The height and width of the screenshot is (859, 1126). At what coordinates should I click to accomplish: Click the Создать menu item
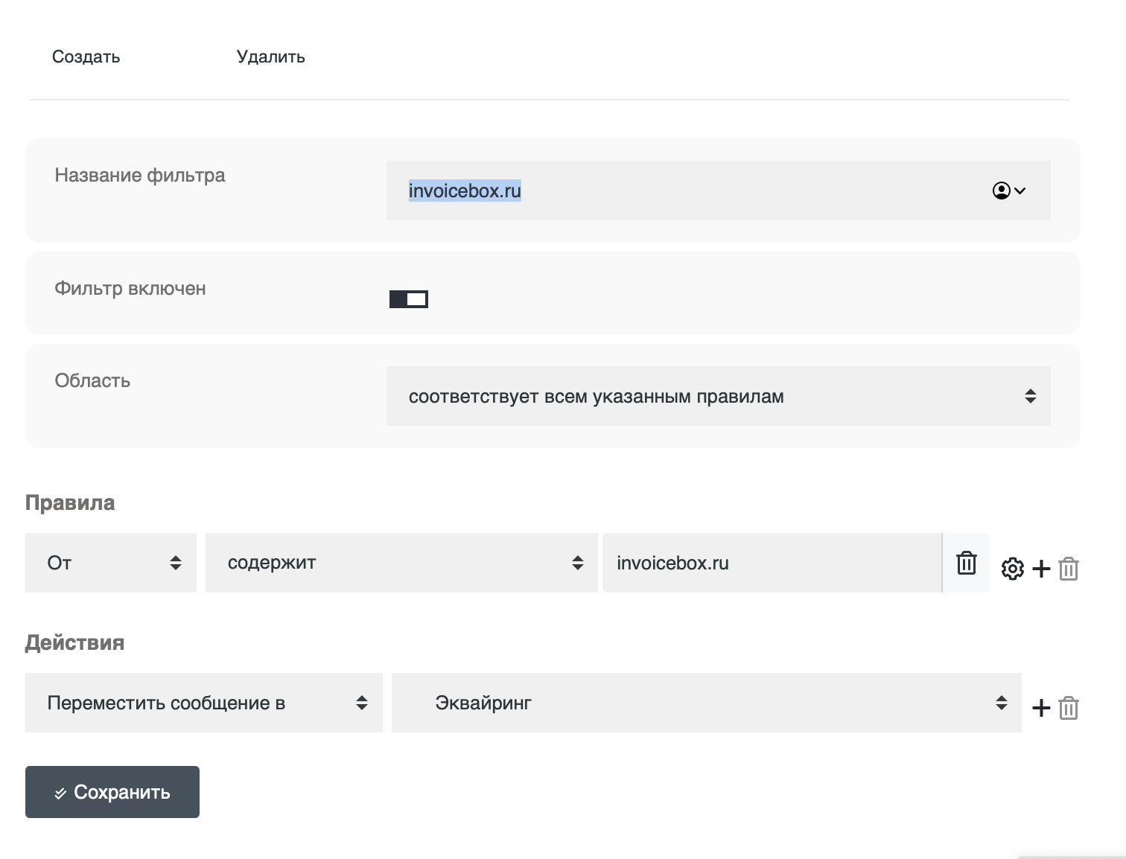pos(86,57)
